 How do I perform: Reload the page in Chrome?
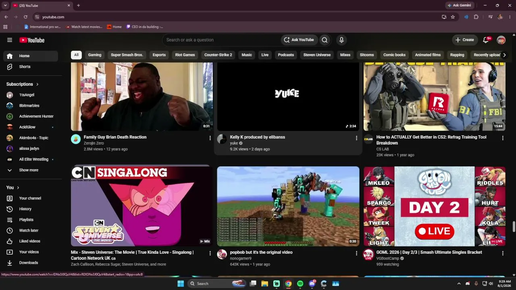[x=25, y=17]
